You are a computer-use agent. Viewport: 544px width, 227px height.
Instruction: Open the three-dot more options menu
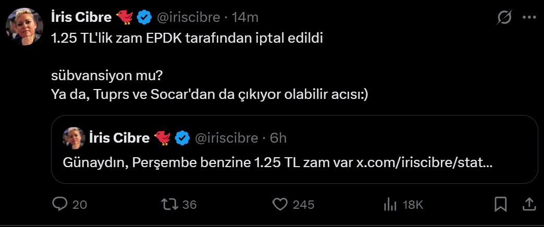pyautogui.click(x=529, y=18)
